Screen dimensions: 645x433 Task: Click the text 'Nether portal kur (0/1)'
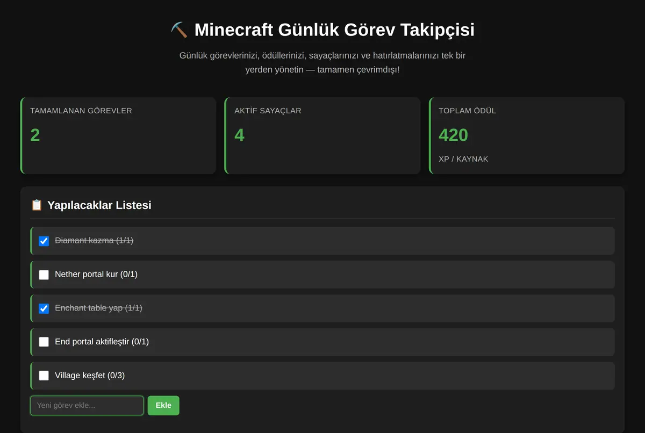[x=96, y=275]
